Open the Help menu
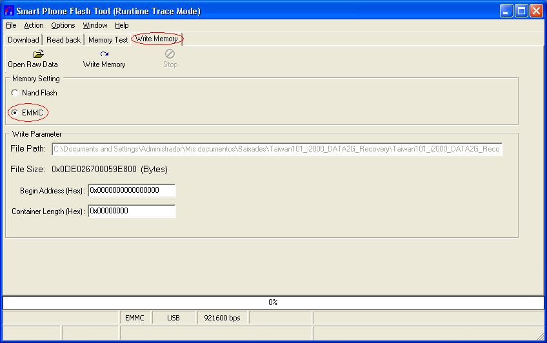547x343 pixels. [122, 25]
